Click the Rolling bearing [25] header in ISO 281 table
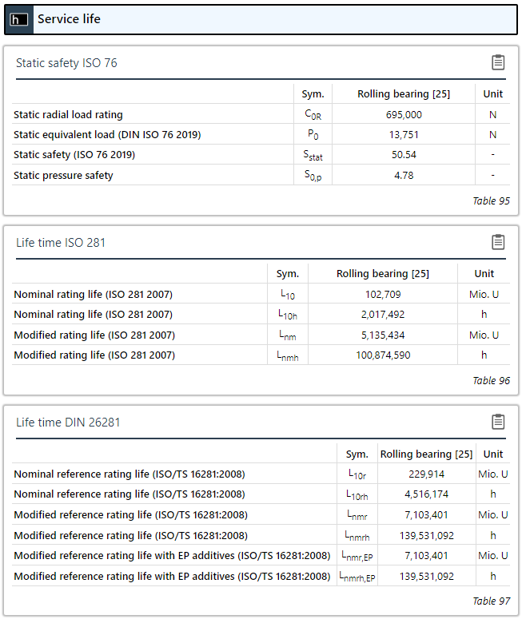 point(383,274)
